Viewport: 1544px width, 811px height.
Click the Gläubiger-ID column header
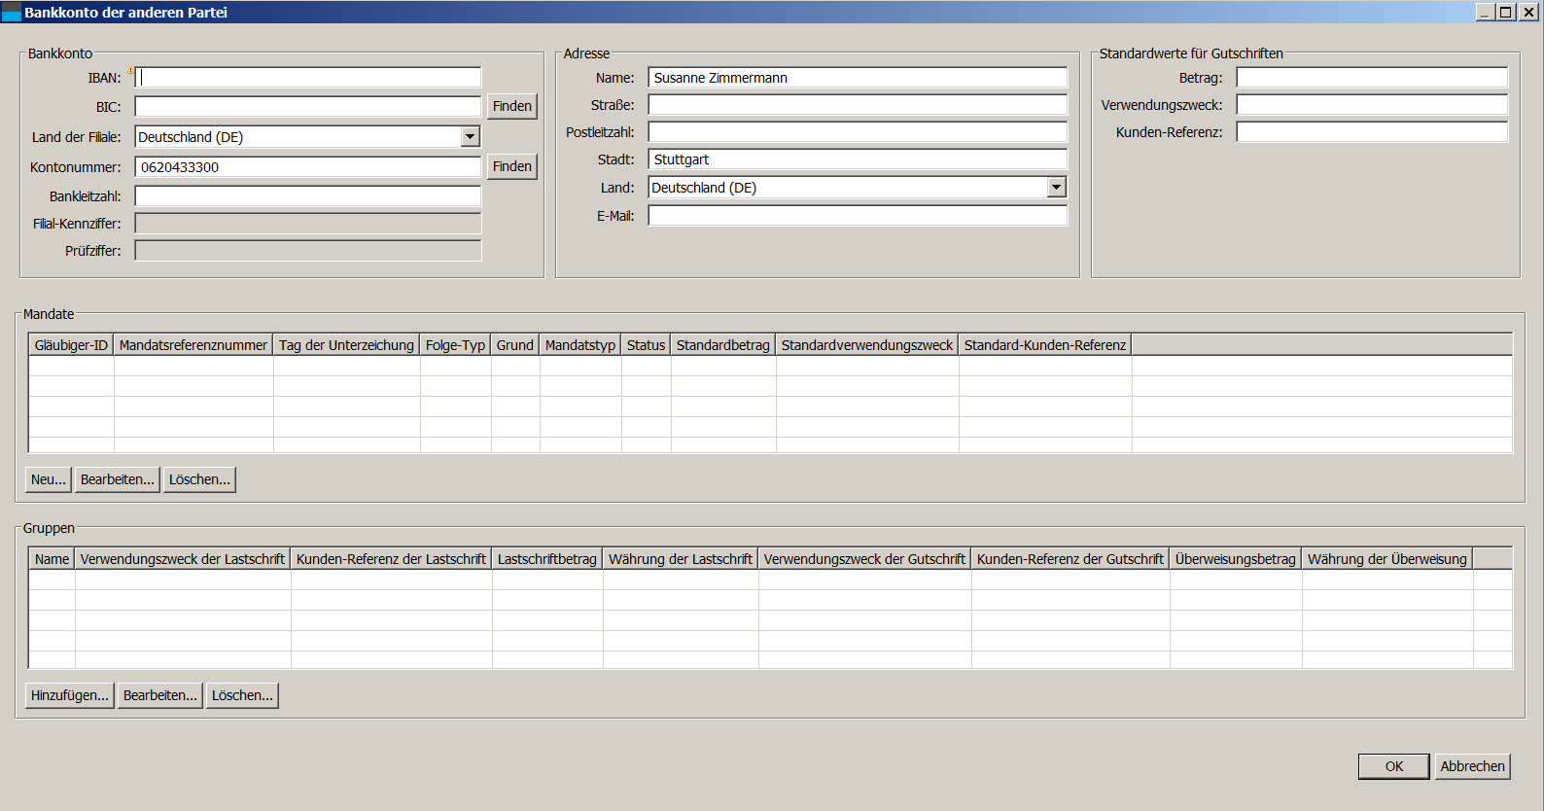(x=71, y=345)
